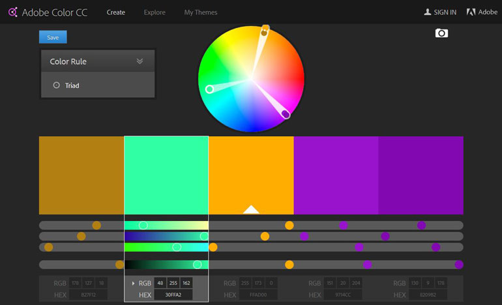
Task: Click orange swatch red channel slider handle
Action: 289,225
